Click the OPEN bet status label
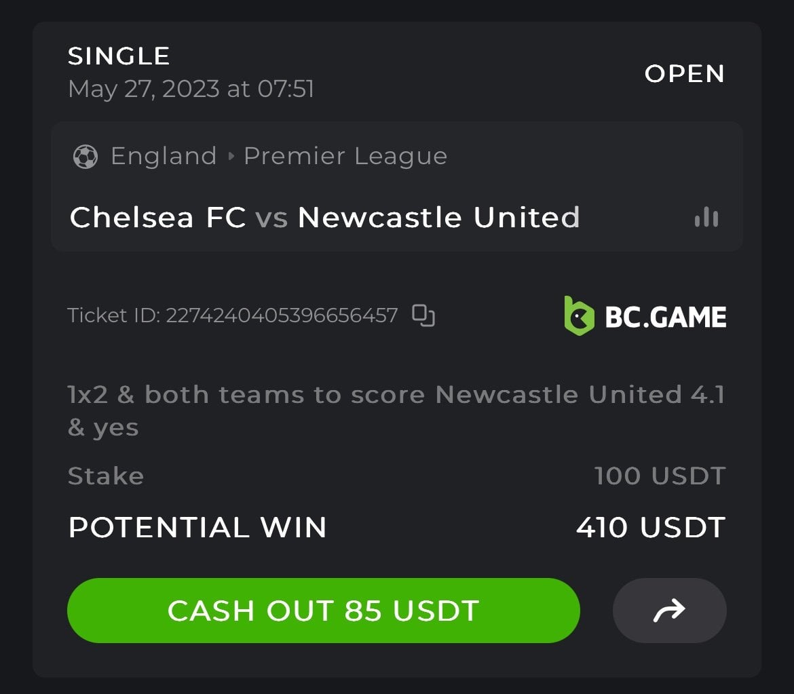This screenshot has width=794, height=694. click(x=684, y=74)
